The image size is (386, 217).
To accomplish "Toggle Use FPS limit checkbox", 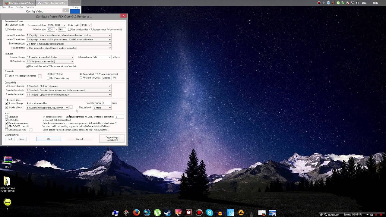I will tap(48, 74).
